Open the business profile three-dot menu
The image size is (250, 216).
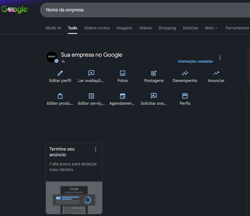tap(220, 58)
